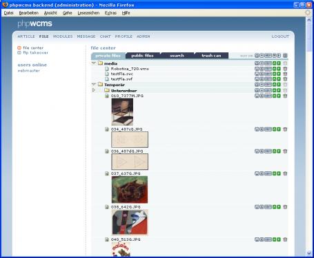Image resolution: width=314 pixels, height=258 pixels.
Task: Click the upload icon in the tab header bar
Action: [x=257, y=56]
